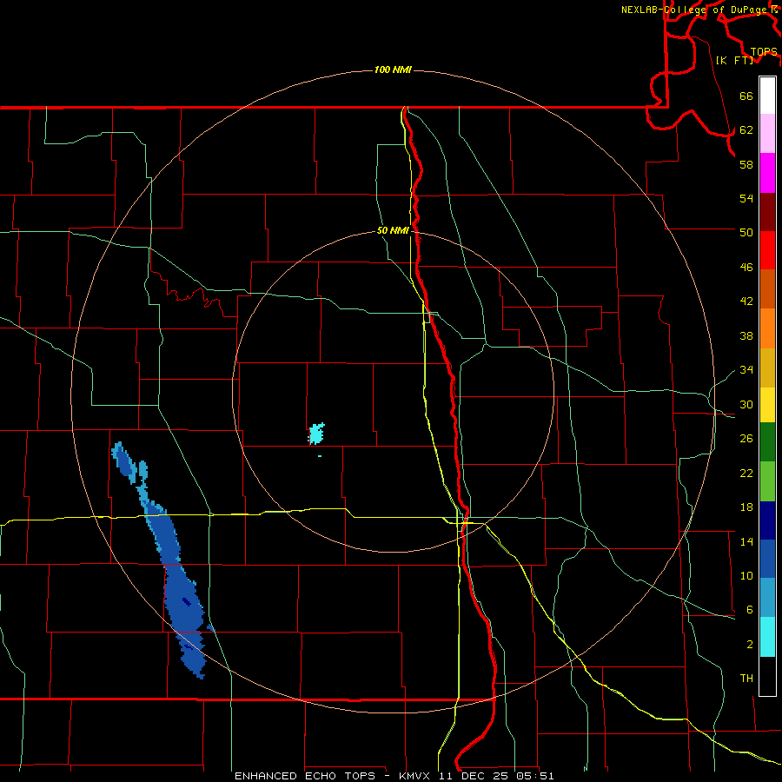The height and width of the screenshot is (782, 782).
Task: Click the '62' legend value
Action: [746, 130]
